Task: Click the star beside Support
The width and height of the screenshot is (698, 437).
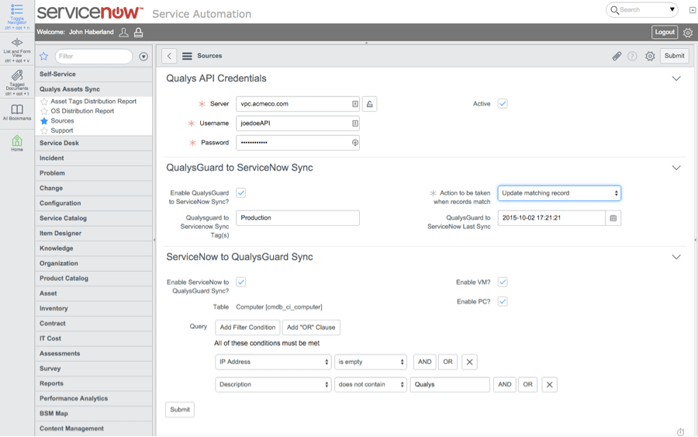Action: tap(44, 130)
